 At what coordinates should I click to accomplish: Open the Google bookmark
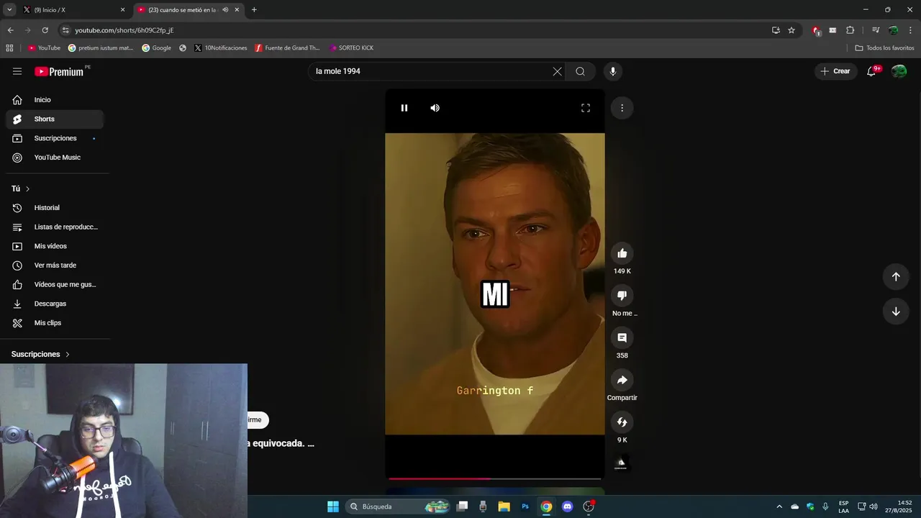click(x=157, y=48)
